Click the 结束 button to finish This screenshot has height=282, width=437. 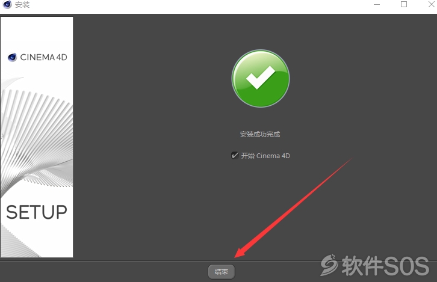point(222,271)
